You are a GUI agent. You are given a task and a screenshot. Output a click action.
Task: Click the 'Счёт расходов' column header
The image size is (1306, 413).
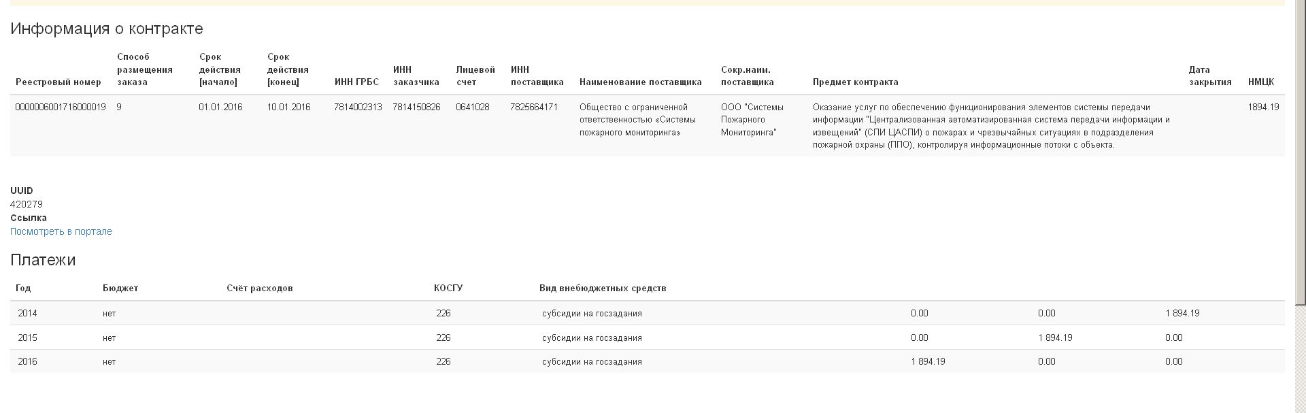click(x=259, y=288)
